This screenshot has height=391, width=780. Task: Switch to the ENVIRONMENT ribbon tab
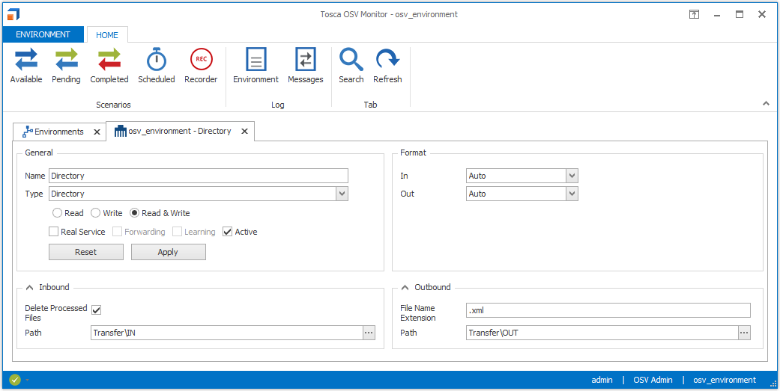pyautogui.click(x=43, y=34)
